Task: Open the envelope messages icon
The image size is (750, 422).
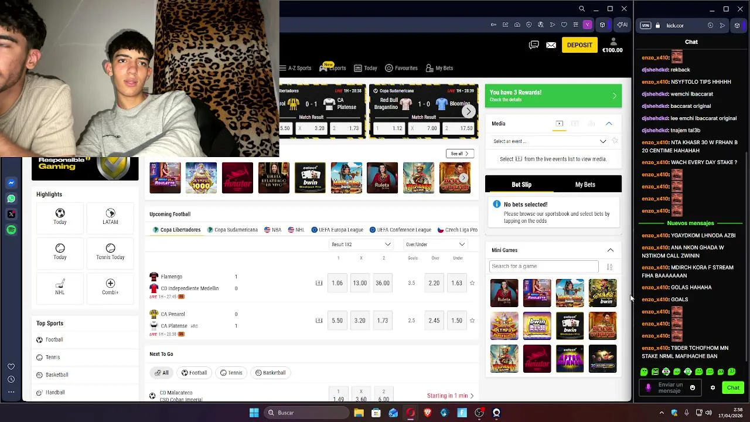Action: [551, 45]
